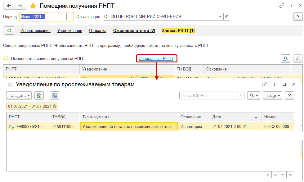Choose period via ellipsis button
The image size is (304, 182).
coord(69,17)
